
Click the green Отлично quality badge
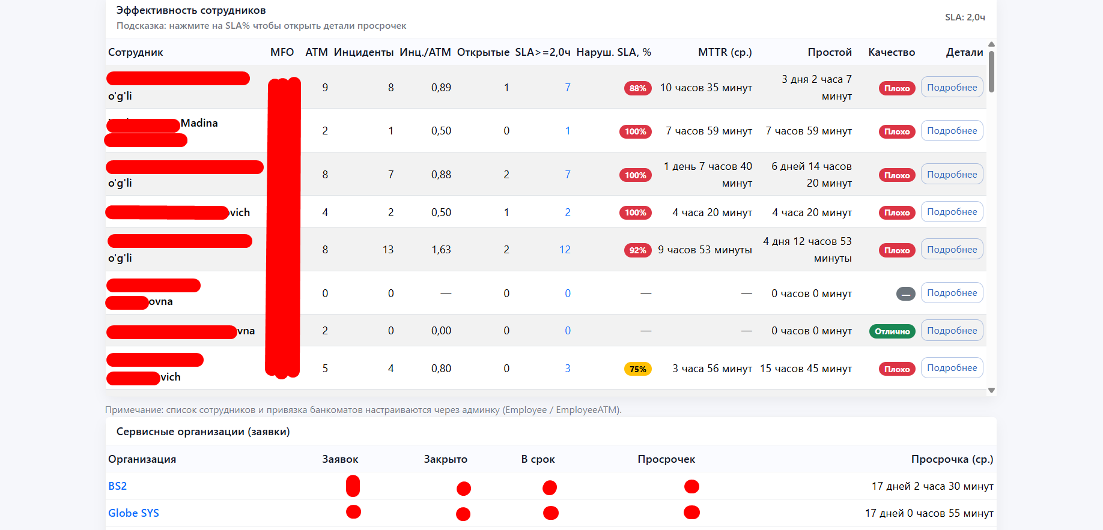tap(892, 331)
